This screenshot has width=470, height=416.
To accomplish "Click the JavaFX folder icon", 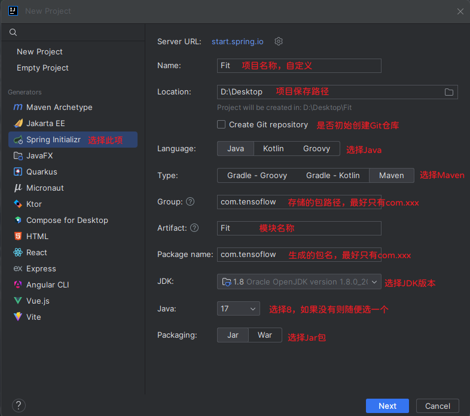I will (18, 155).
